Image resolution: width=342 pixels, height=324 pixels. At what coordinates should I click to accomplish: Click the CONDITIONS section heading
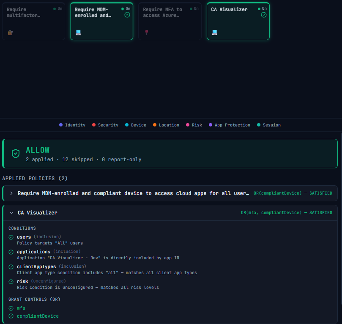[22, 228]
